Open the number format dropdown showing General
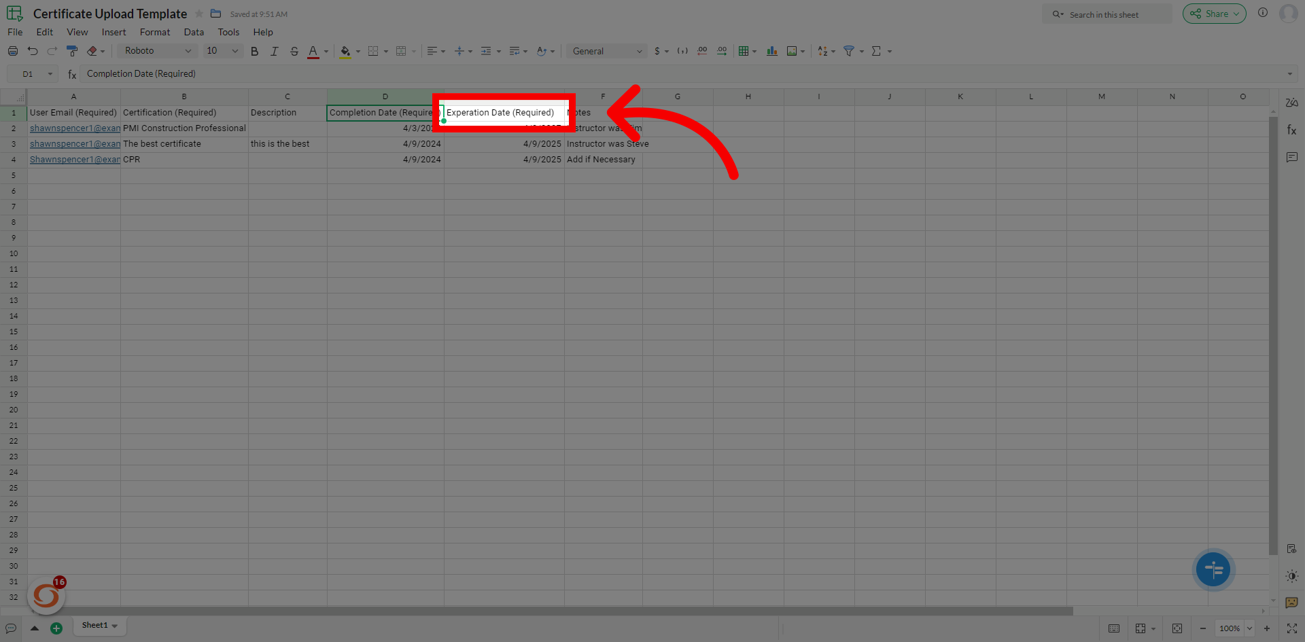This screenshot has height=642, width=1305. tap(606, 51)
